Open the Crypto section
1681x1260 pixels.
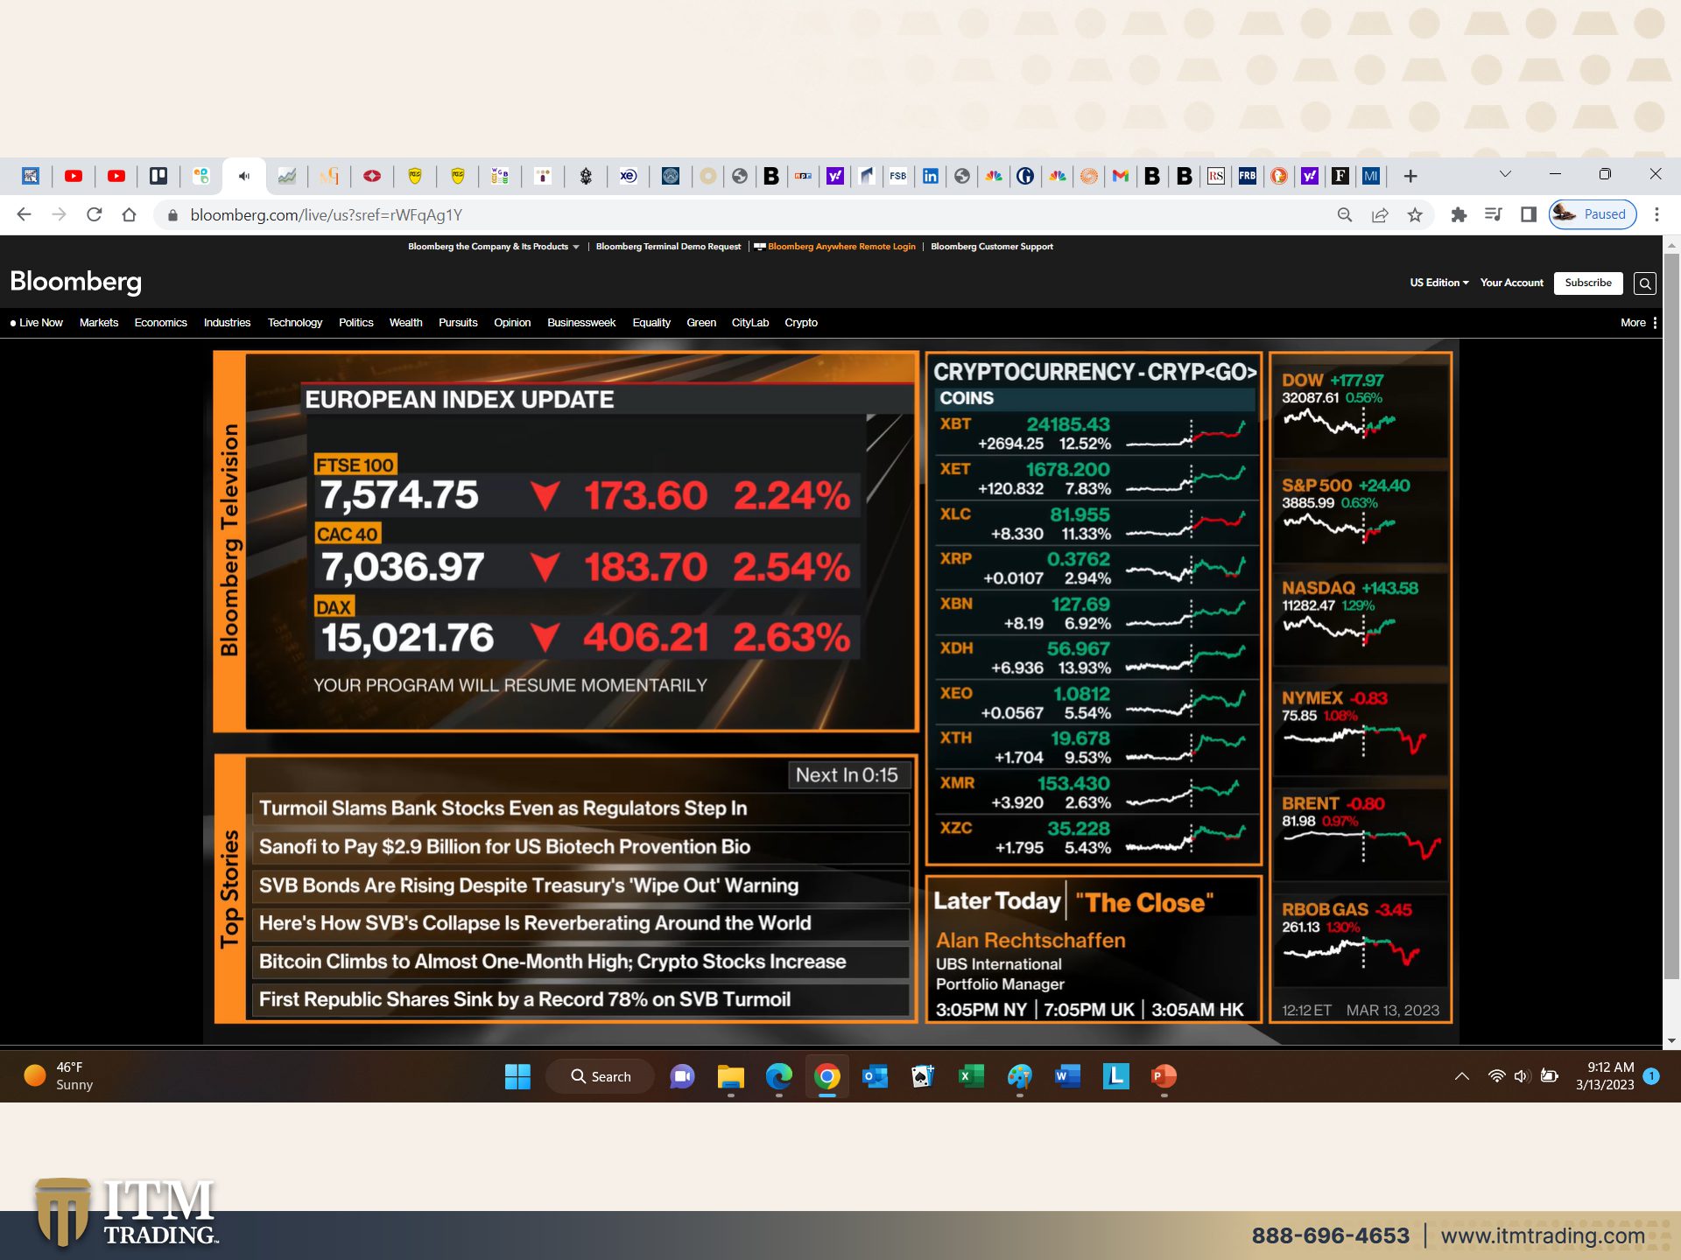[801, 323]
